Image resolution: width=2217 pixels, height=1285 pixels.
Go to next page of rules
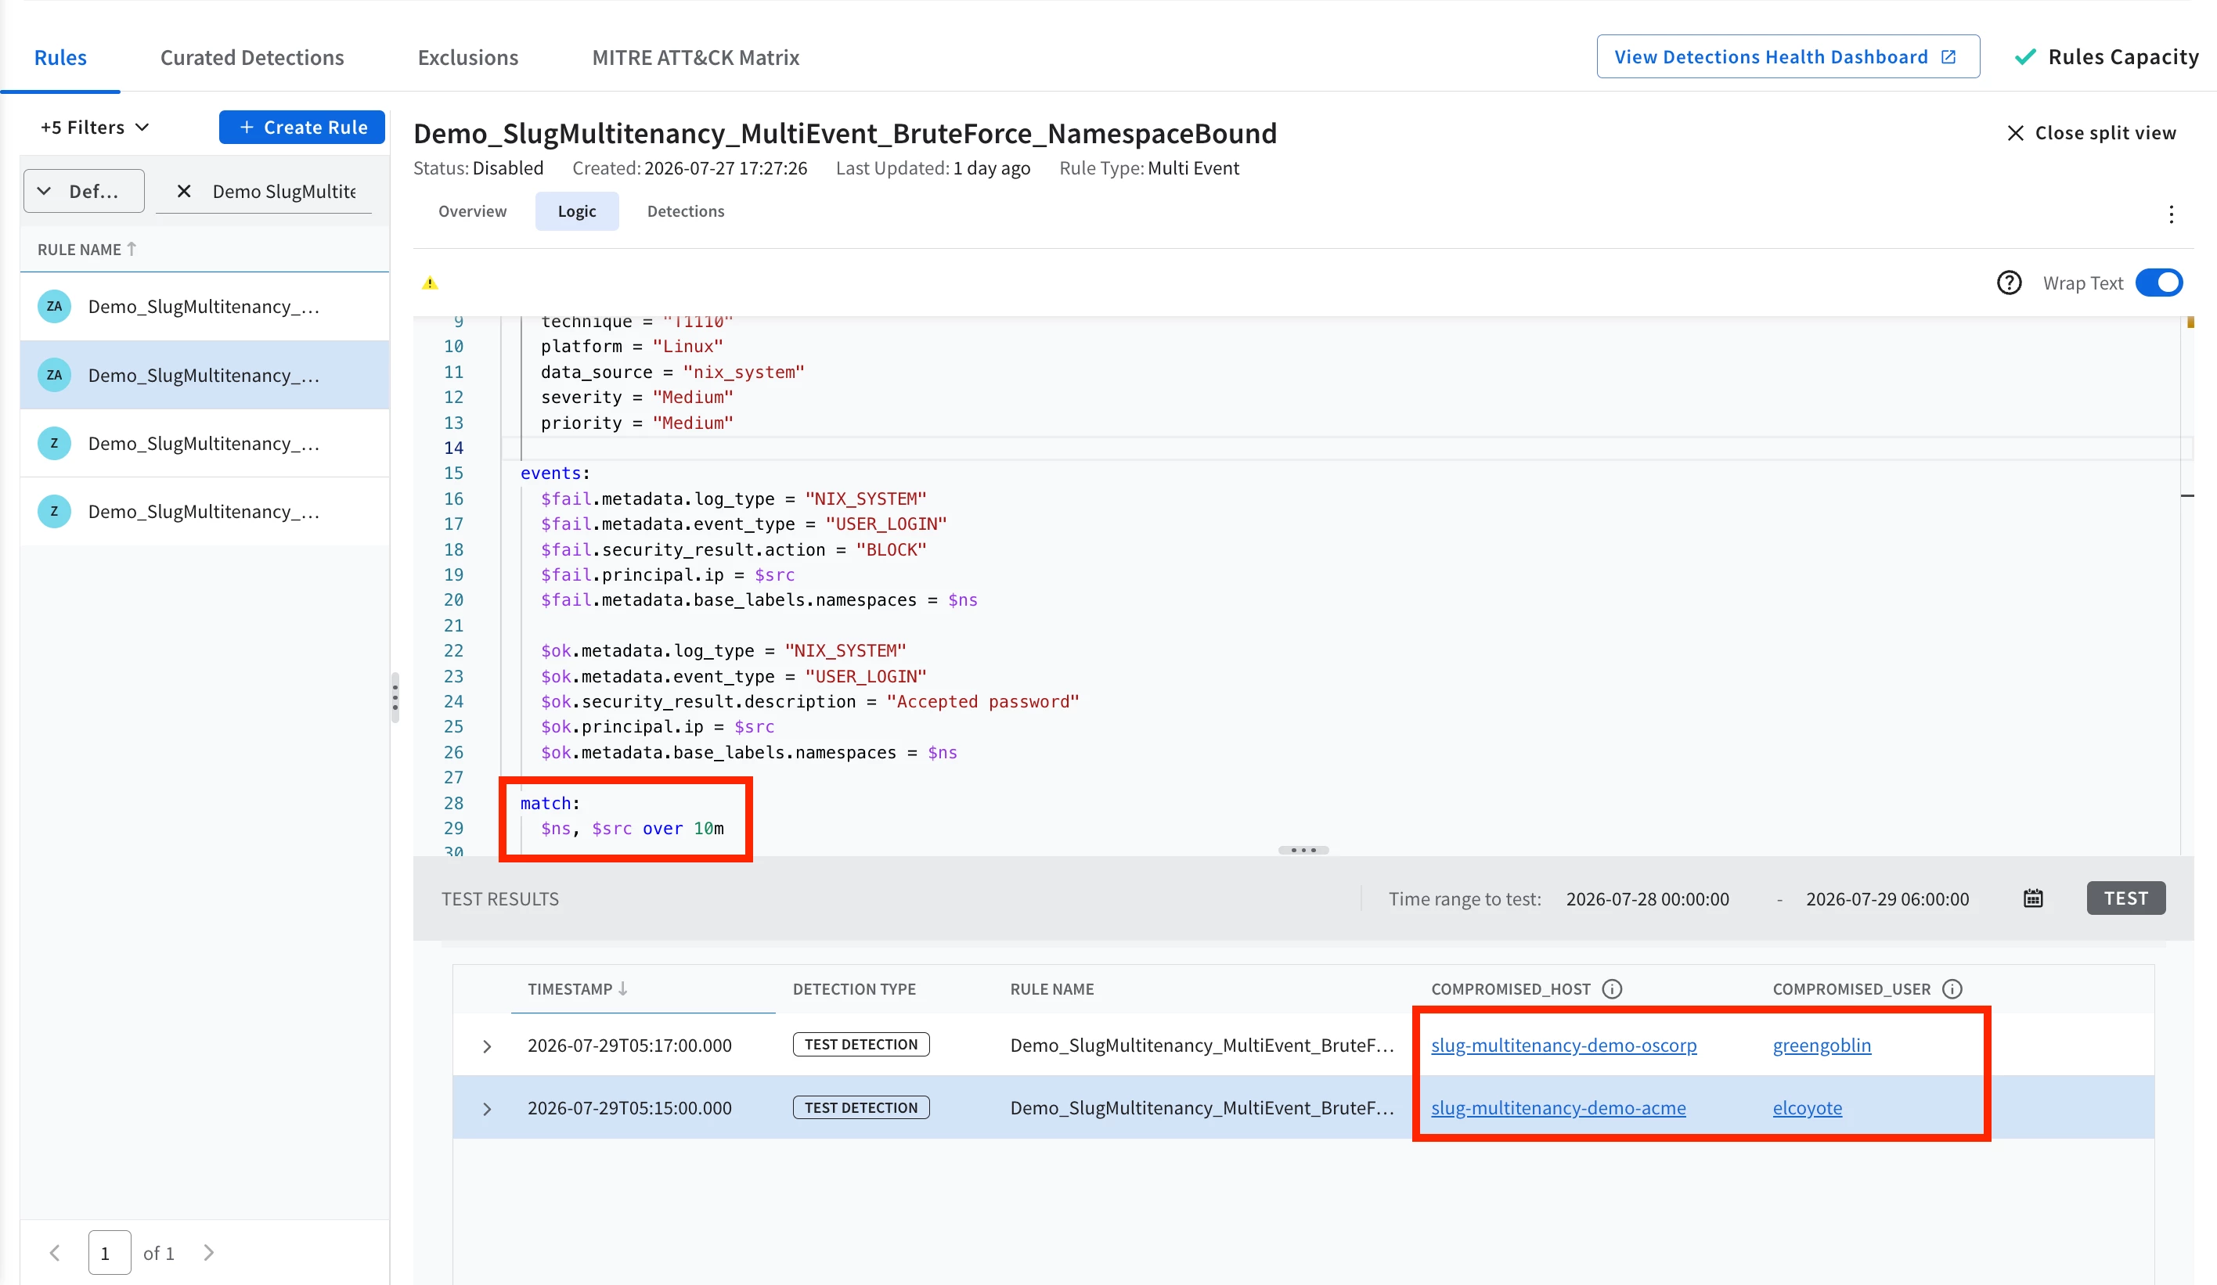tap(208, 1252)
